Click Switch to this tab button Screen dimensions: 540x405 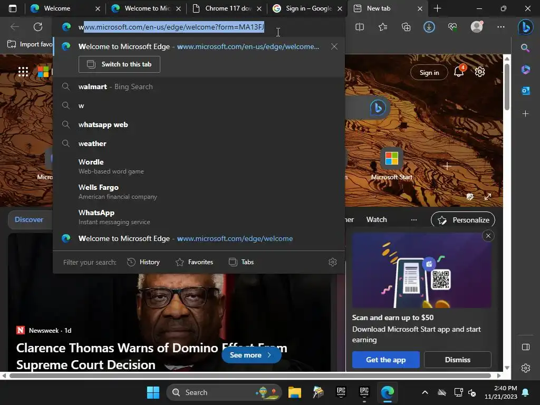coord(119,64)
